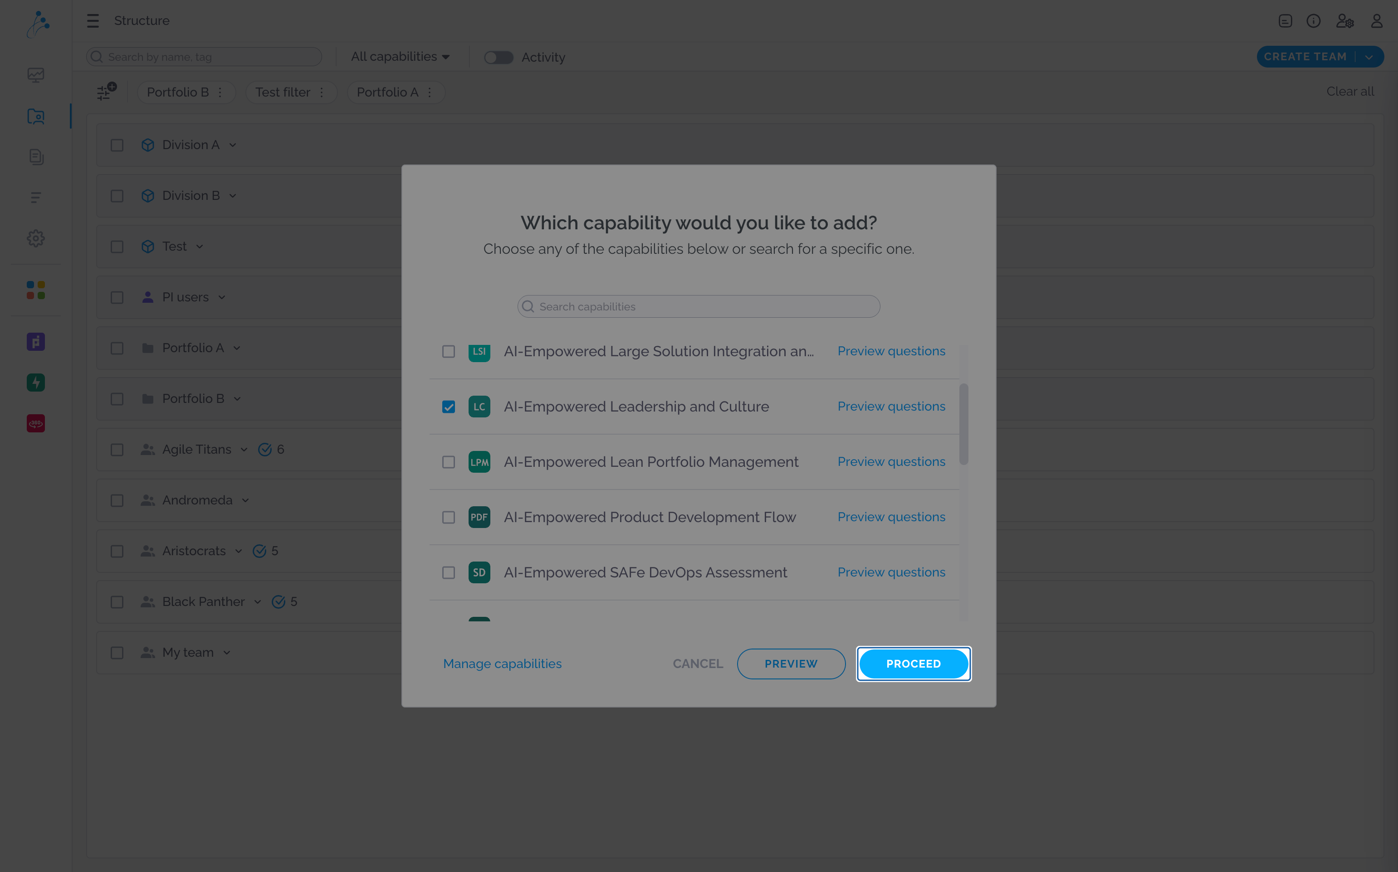Click the LC capability badge icon
This screenshot has height=872, width=1398.
coord(479,407)
